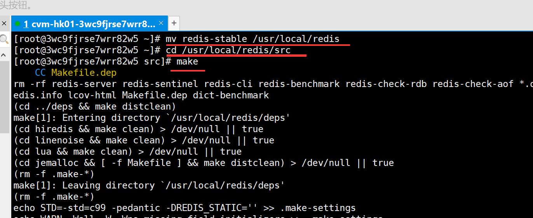Click '(cd linenoise && make clean)' line
Screen dimensions: 533x218
click(x=144, y=141)
